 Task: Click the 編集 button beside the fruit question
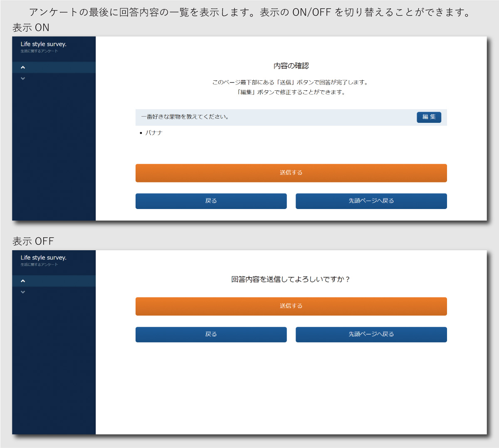(x=429, y=117)
